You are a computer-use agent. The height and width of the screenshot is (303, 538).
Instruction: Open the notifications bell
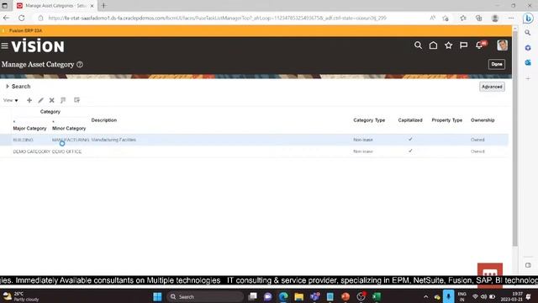pyautogui.click(x=480, y=45)
